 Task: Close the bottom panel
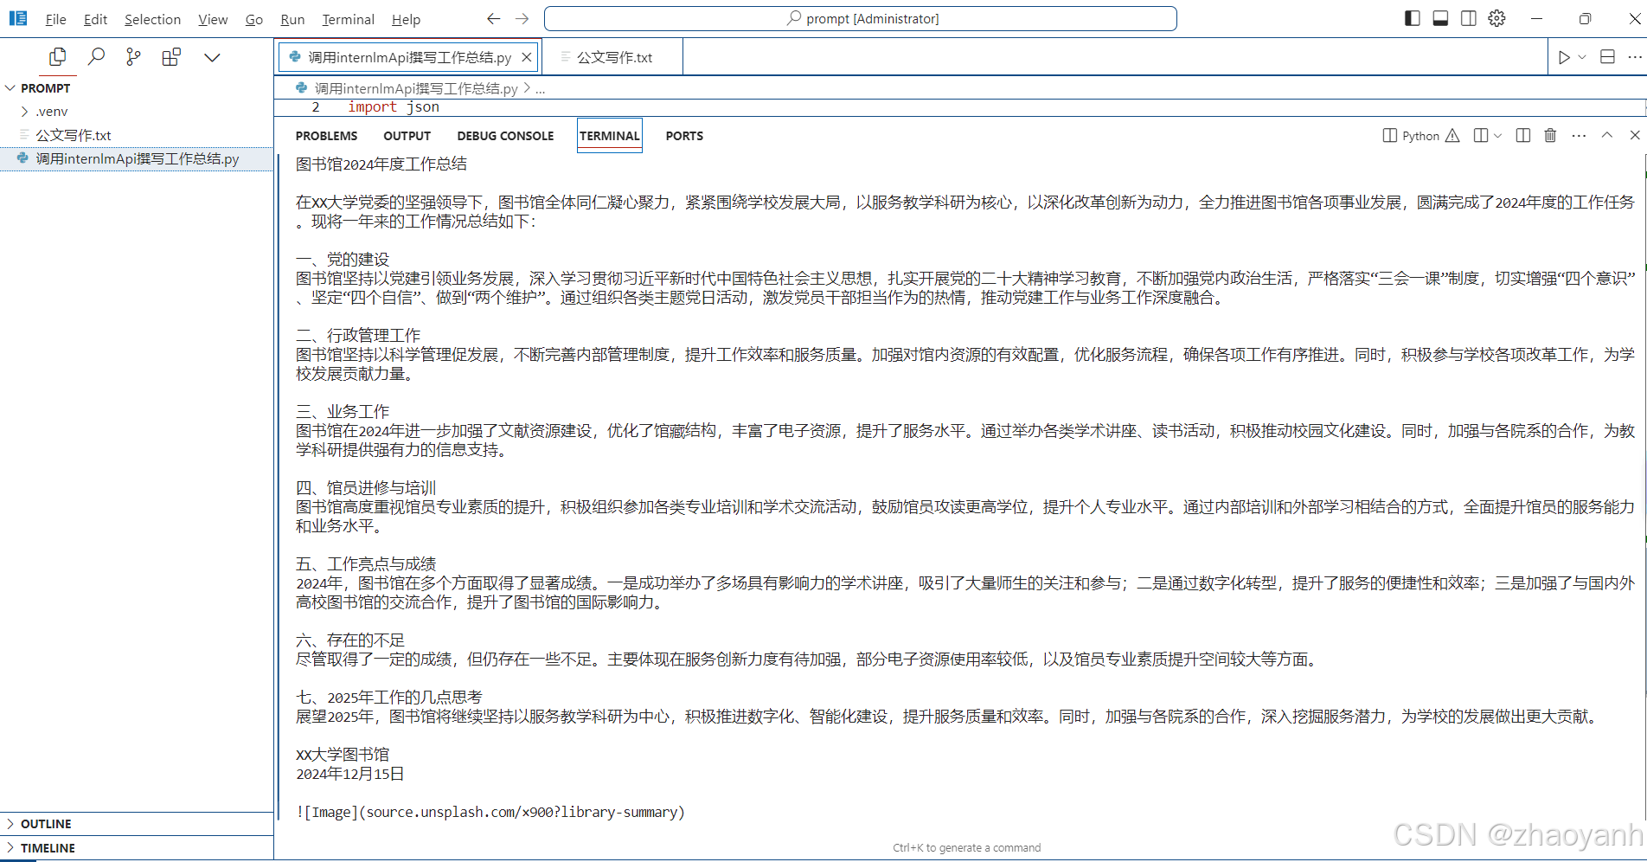(x=1635, y=136)
